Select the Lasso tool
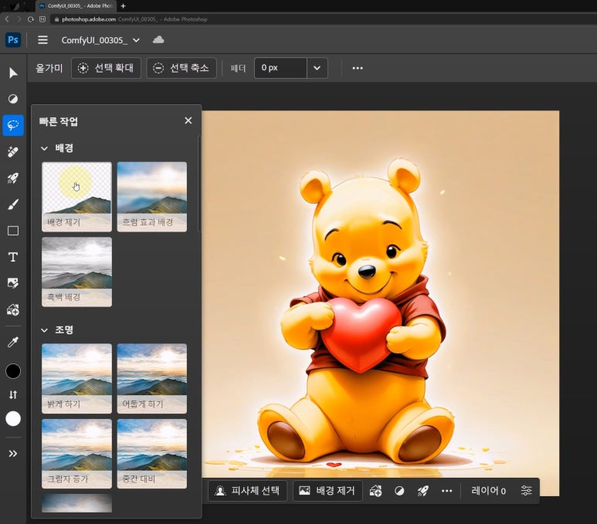597x524 pixels. (x=13, y=125)
